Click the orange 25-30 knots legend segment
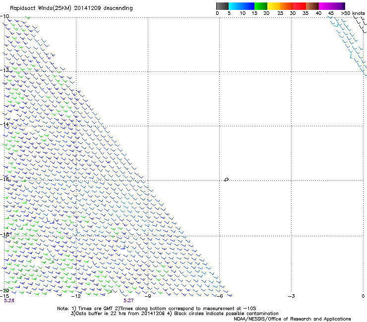367x322 pixels. [287, 6]
